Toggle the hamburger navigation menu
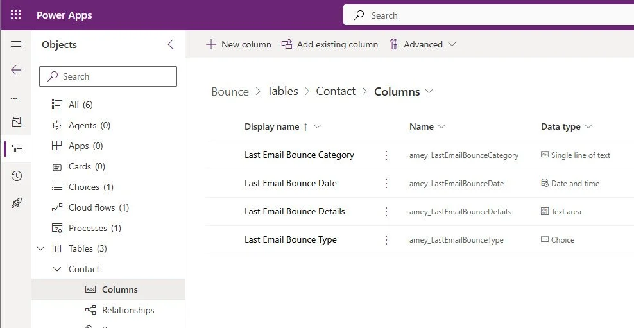Screen dimensions: 634x328 tap(16, 44)
